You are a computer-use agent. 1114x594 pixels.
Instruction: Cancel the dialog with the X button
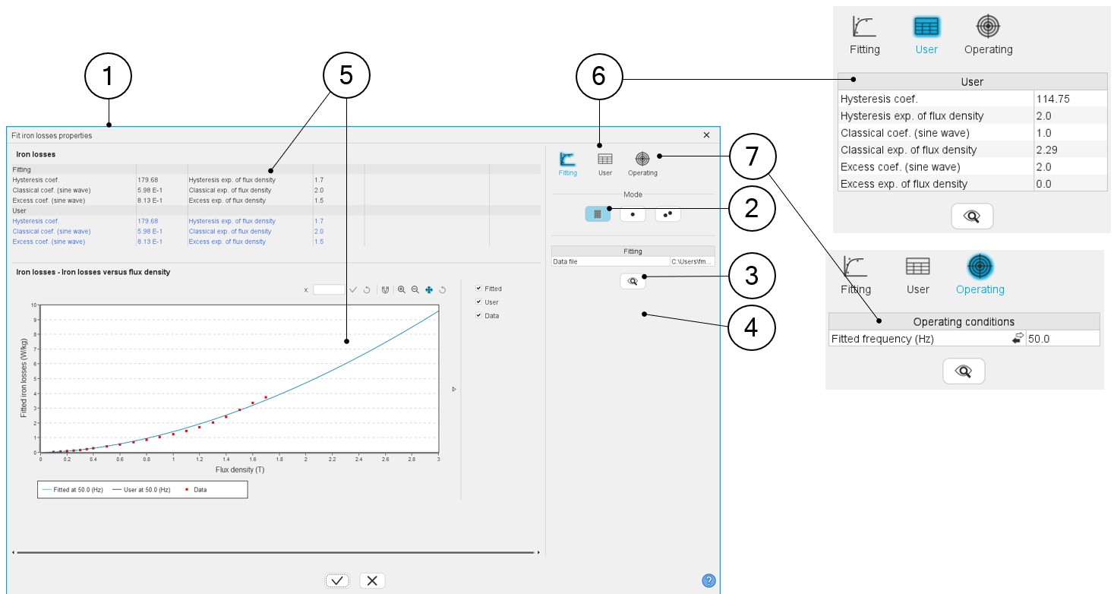tap(372, 580)
